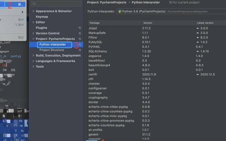Sort by Latest version column header

210,23
